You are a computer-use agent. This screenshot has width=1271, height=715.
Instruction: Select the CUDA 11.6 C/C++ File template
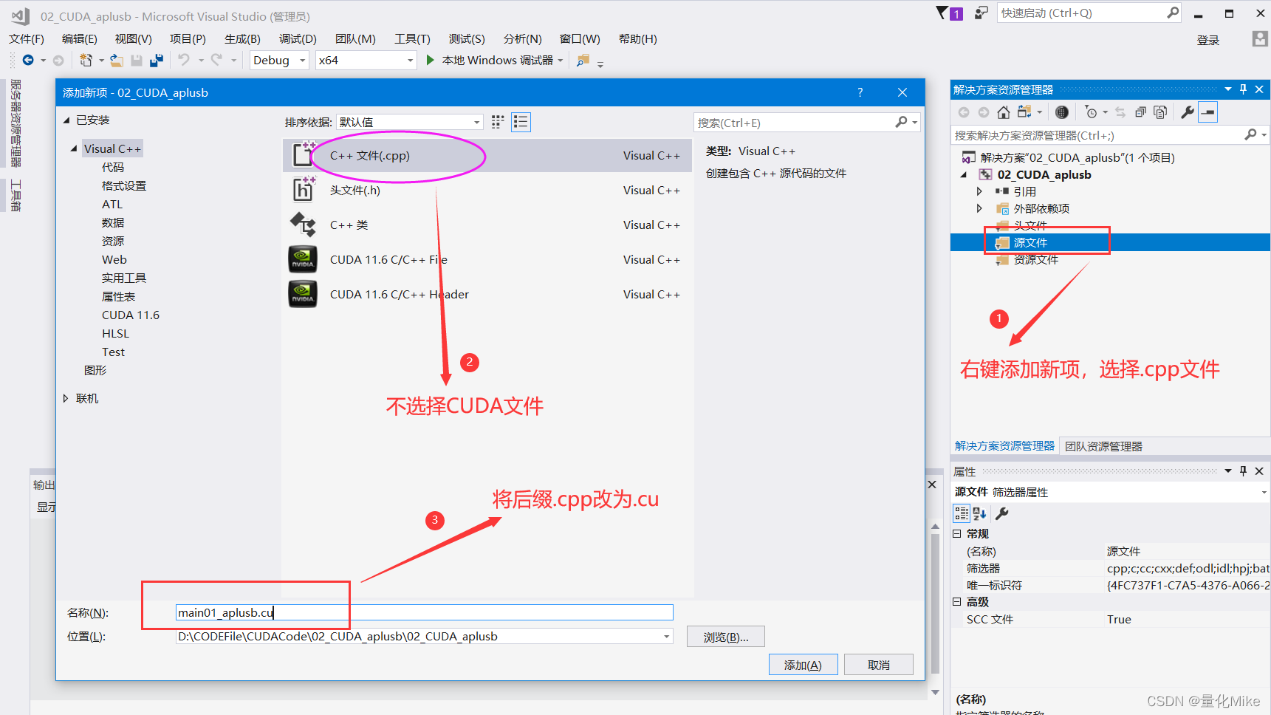pyautogui.click(x=388, y=259)
